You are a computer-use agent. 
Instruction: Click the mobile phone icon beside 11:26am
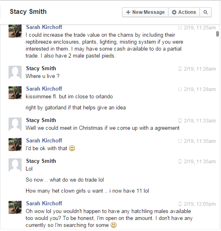180,69
